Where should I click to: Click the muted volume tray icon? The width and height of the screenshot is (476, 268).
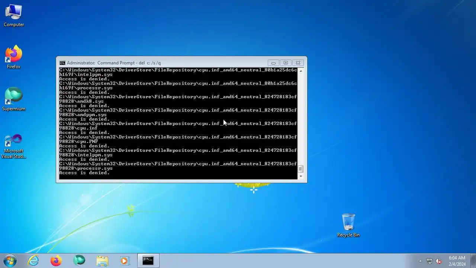tap(438, 261)
